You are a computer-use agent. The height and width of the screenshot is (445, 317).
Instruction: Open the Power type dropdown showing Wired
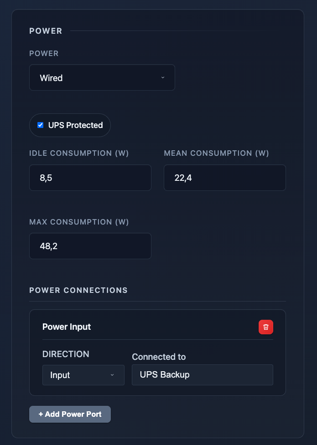102,77
